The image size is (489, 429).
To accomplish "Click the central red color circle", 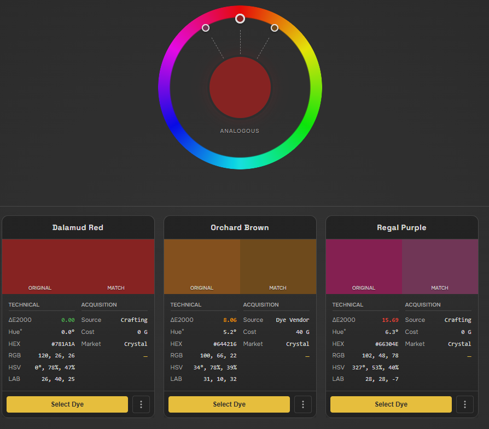I will tap(240, 87).
